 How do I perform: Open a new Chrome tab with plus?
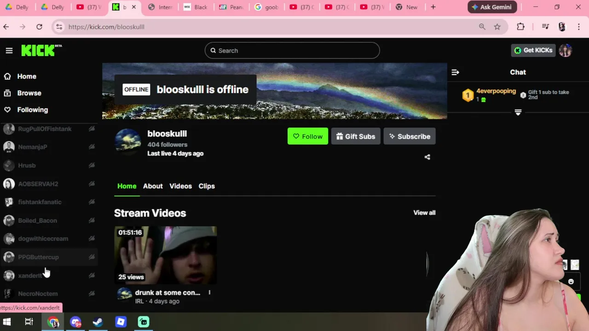click(x=433, y=7)
